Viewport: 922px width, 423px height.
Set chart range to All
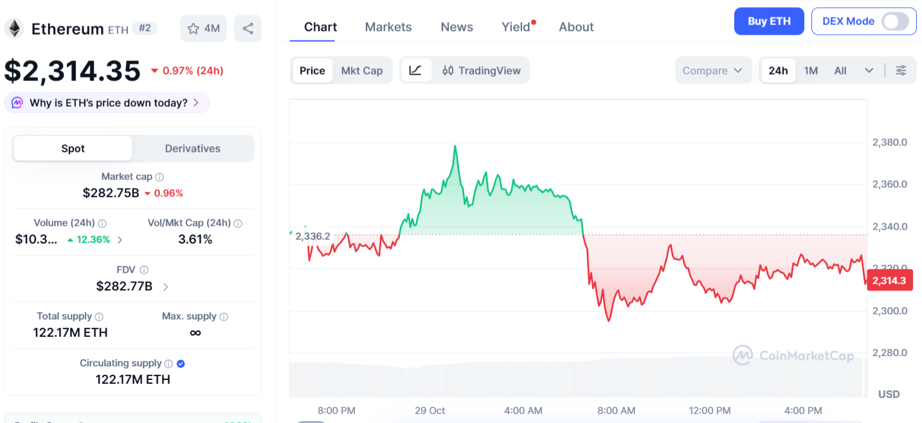point(840,71)
